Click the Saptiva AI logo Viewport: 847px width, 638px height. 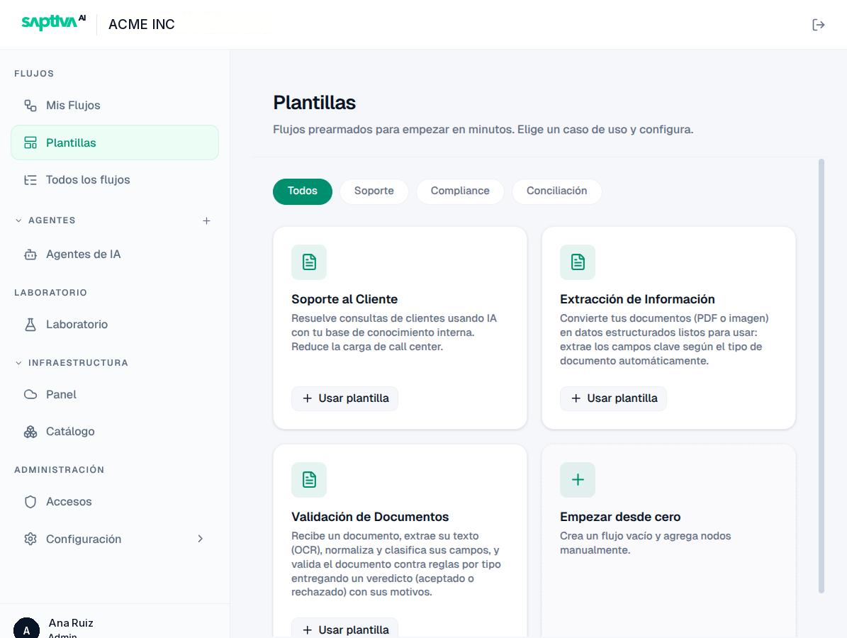click(53, 23)
